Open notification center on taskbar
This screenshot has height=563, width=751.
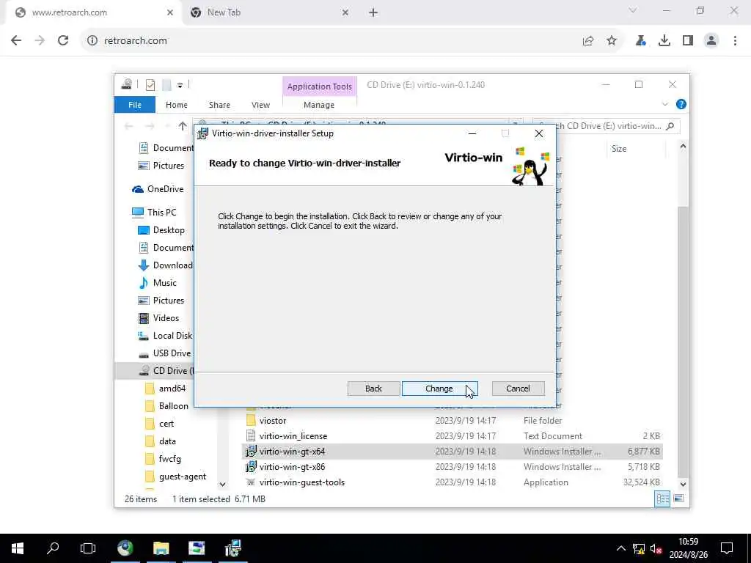727,548
